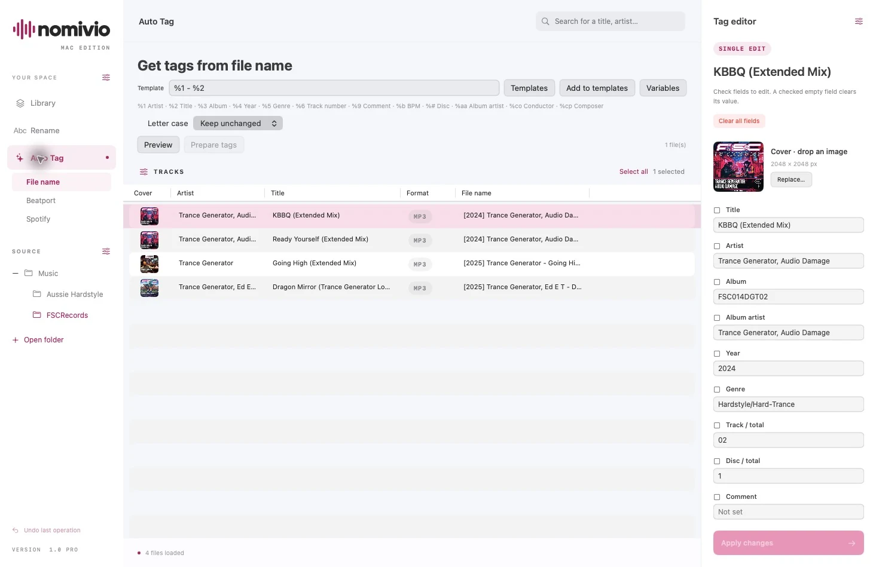Screen dimensions: 876x567
Task: Open Tag editor options sliders icon
Action: point(859,22)
